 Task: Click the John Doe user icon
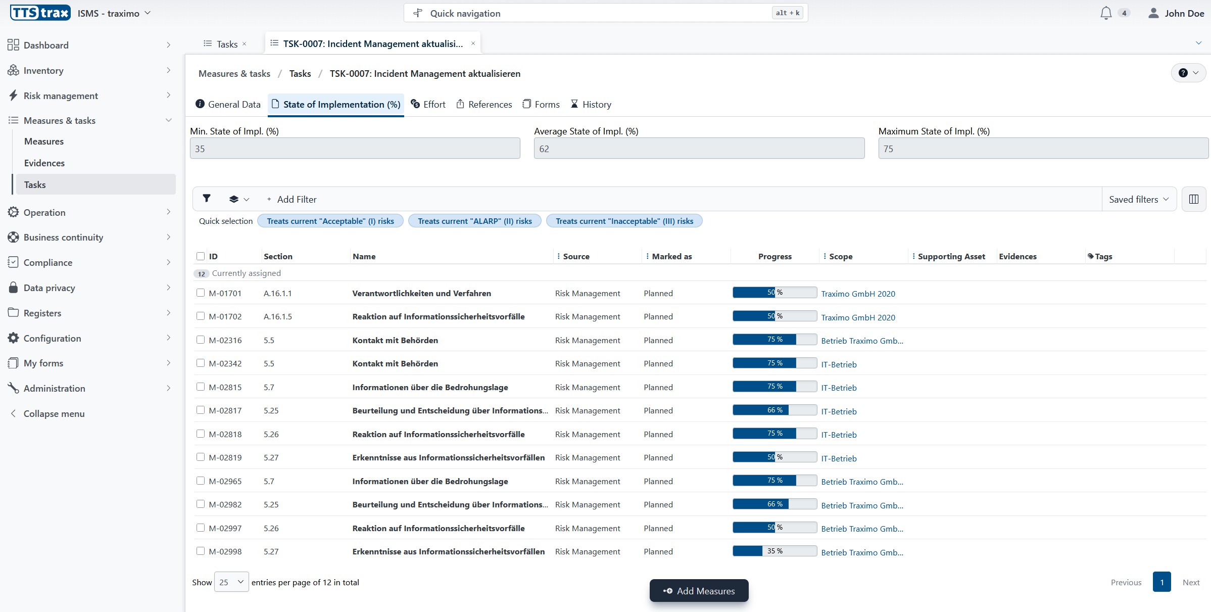(x=1153, y=13)
